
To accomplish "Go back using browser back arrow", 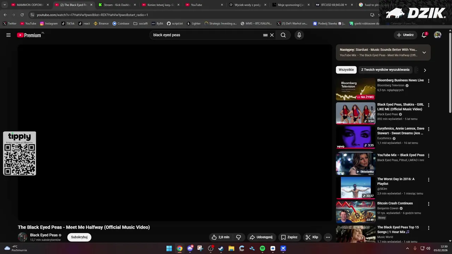I will [x=5, y=15].
